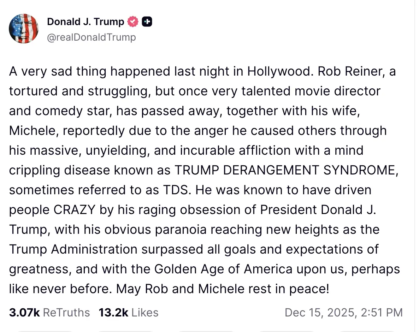
Task: Open Trump's profile by clicking his avatar
Action: click(24, 29)
